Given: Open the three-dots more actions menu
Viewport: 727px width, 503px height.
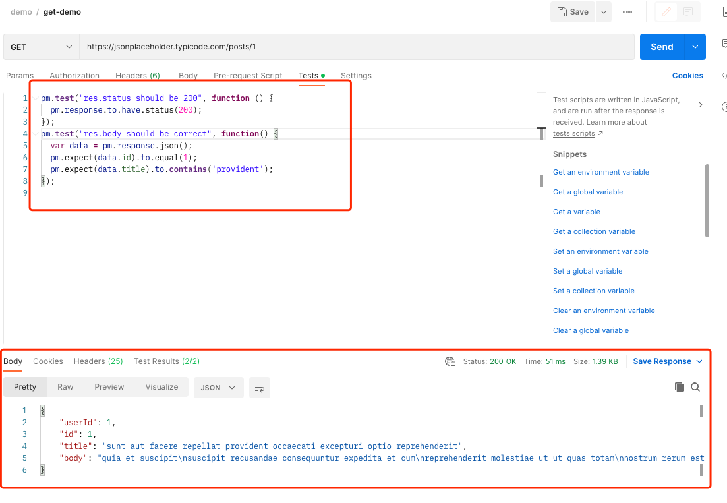Looking at the screenshot, I should pyautogui.click(x=627, y=12).
